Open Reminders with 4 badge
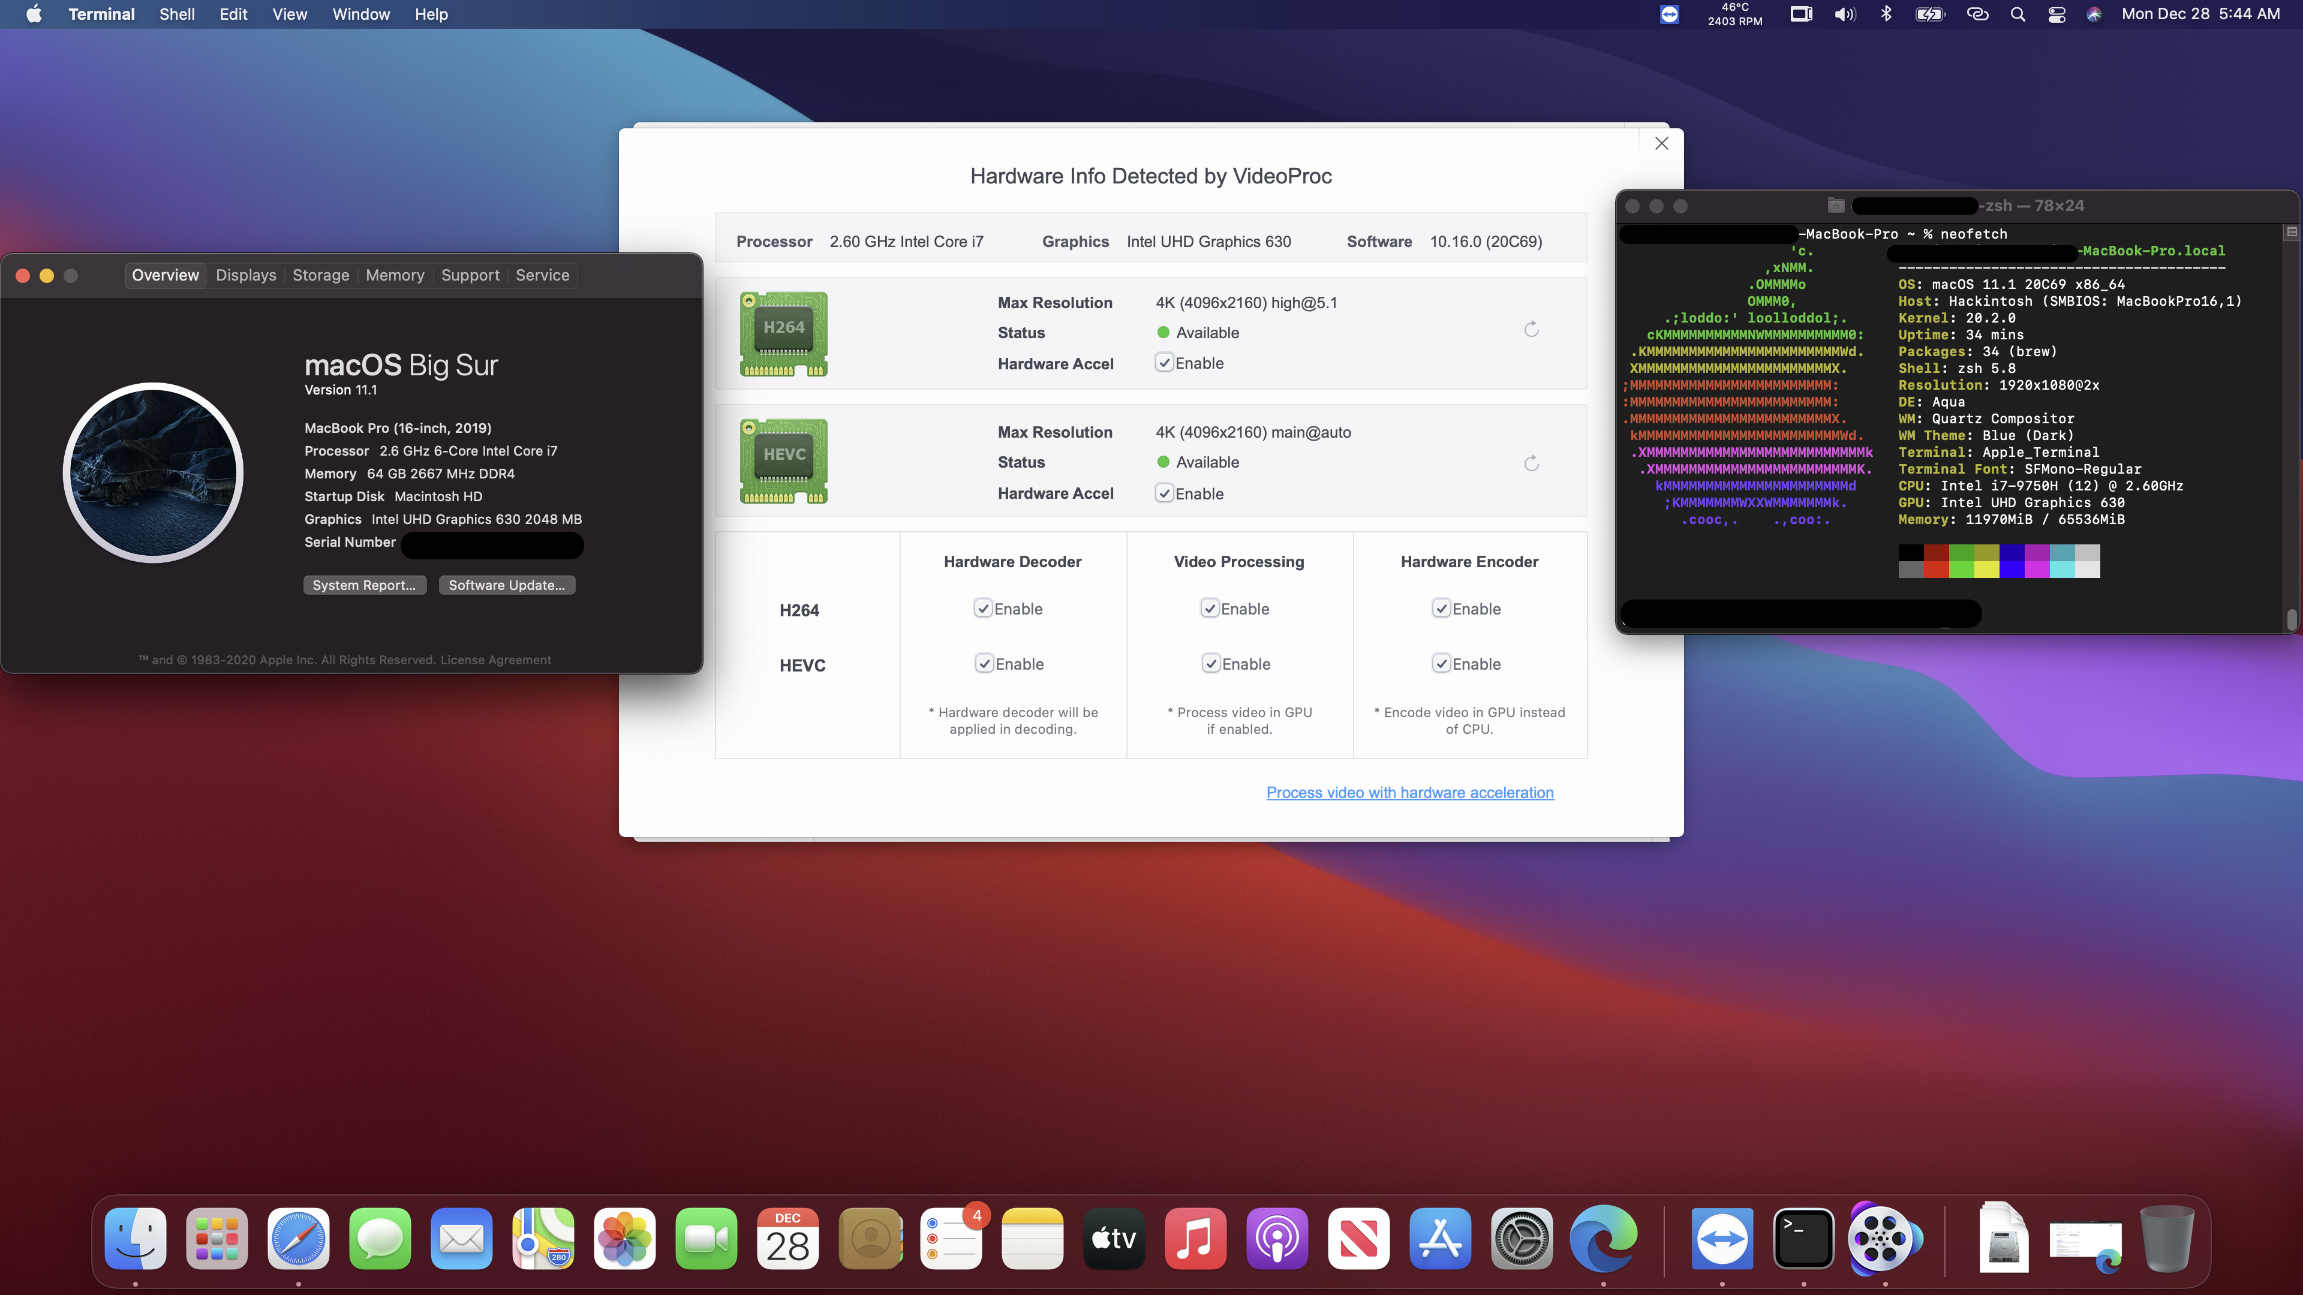This screenshot has width=2303, height=1295. tap(951, 1239)
